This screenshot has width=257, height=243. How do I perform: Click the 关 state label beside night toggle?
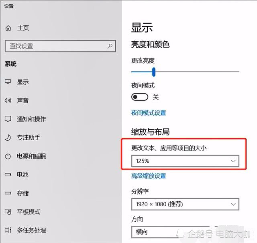(x=156, y=97)
